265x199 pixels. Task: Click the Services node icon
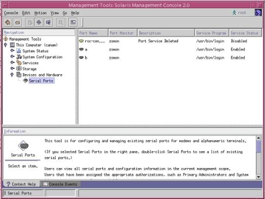19,62
